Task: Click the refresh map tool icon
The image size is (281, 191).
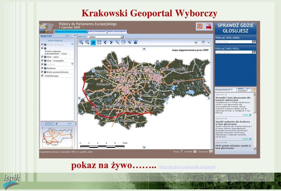Action: coord(123,42)
